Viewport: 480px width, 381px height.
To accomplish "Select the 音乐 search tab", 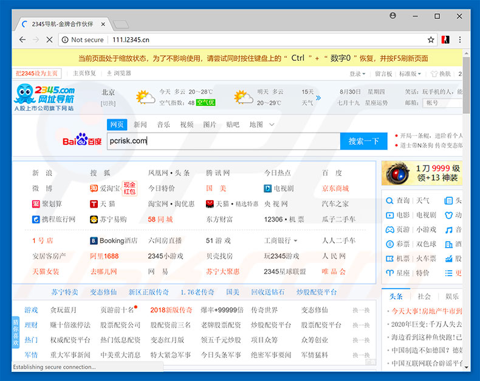I will coord(163,125).
